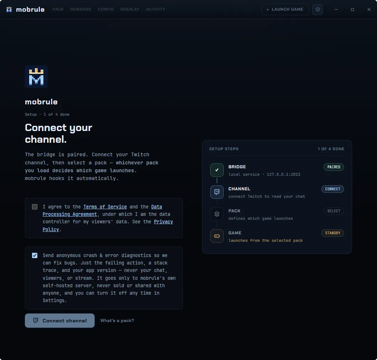View the ACTIVITY tab
Screen dimensions: 377x360
[x=155, y=9]
